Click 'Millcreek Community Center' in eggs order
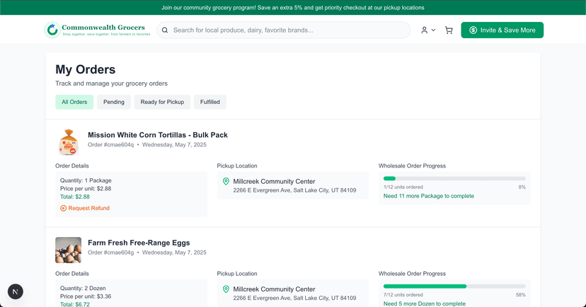The image size is (586, 307). pos(274,289)
